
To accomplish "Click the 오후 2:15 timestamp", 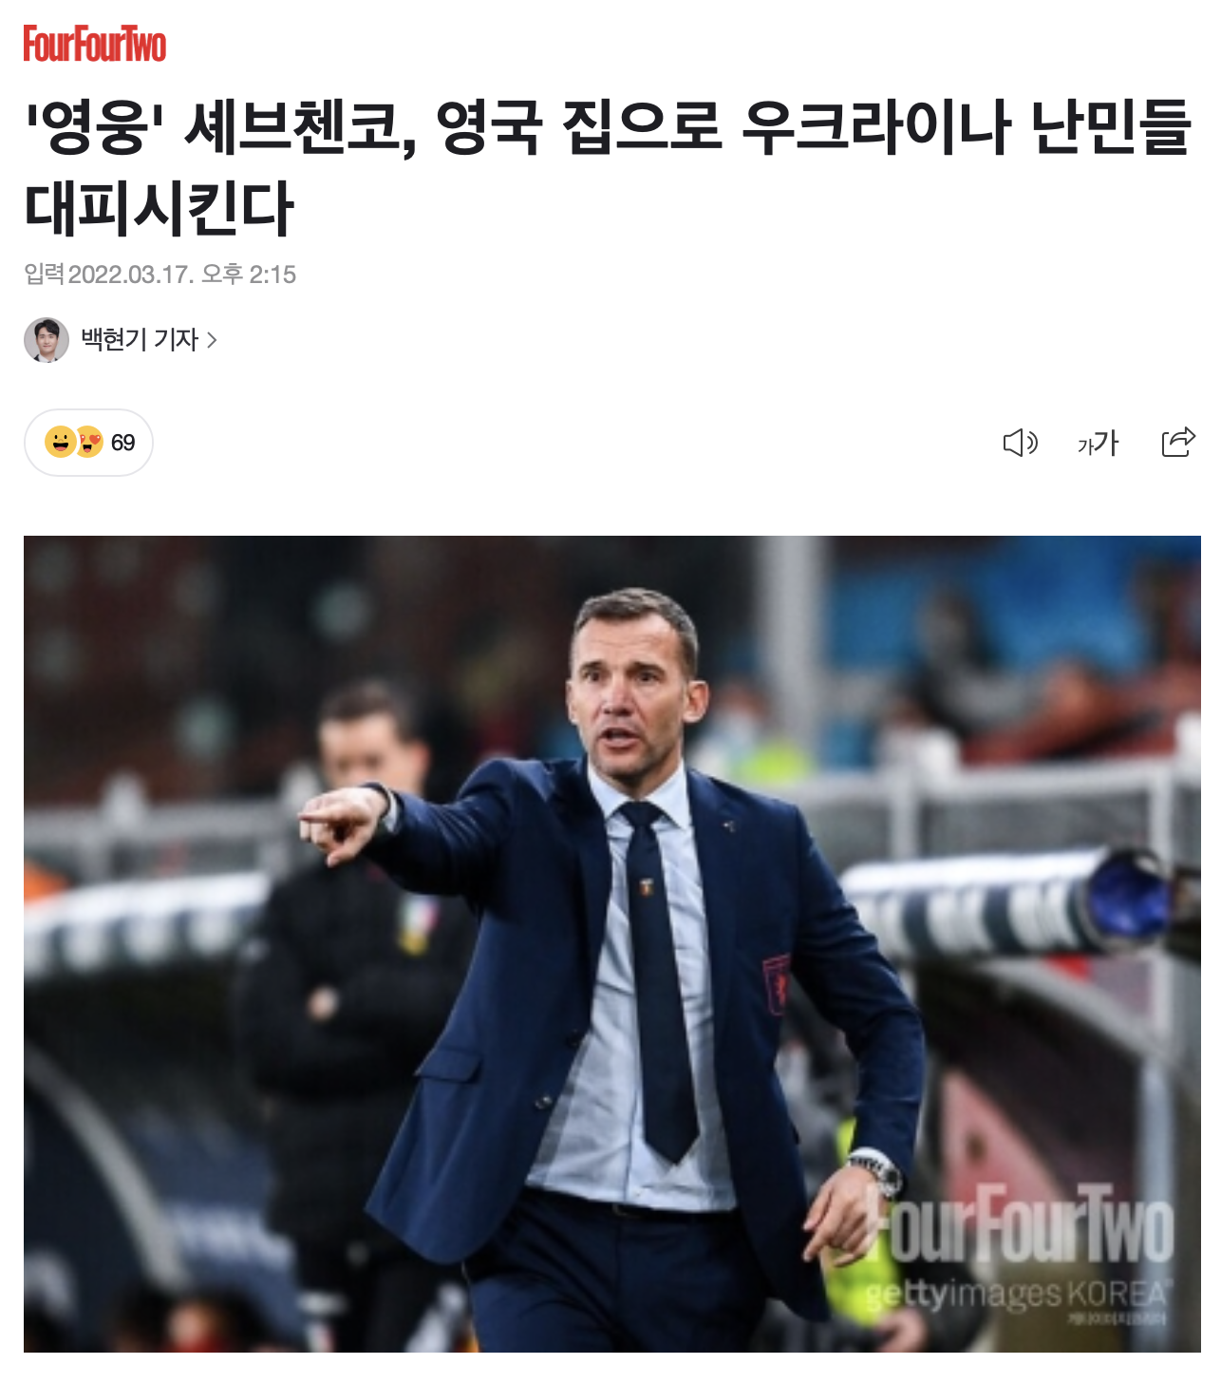I will pos(249,275).
